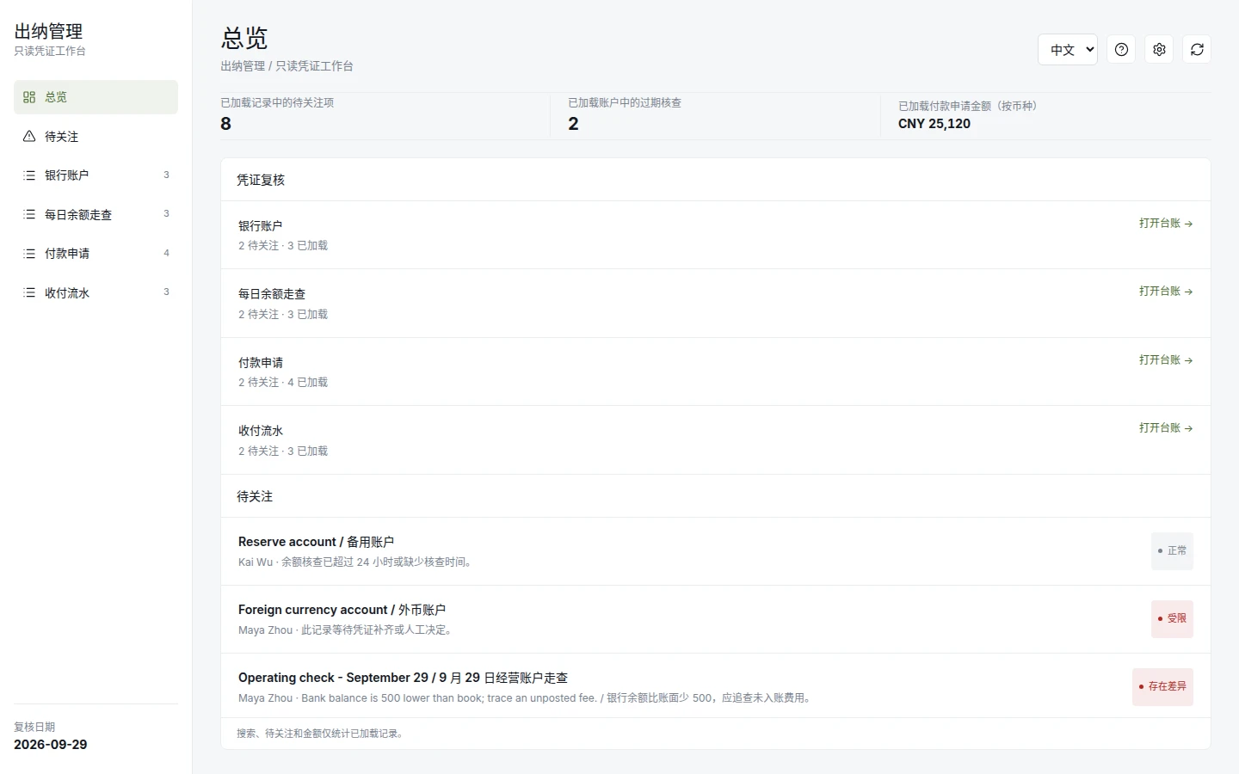Click the list icon beside 付款申请
This screenshot has height=774, width=1239.
click(x=29, y=254)
